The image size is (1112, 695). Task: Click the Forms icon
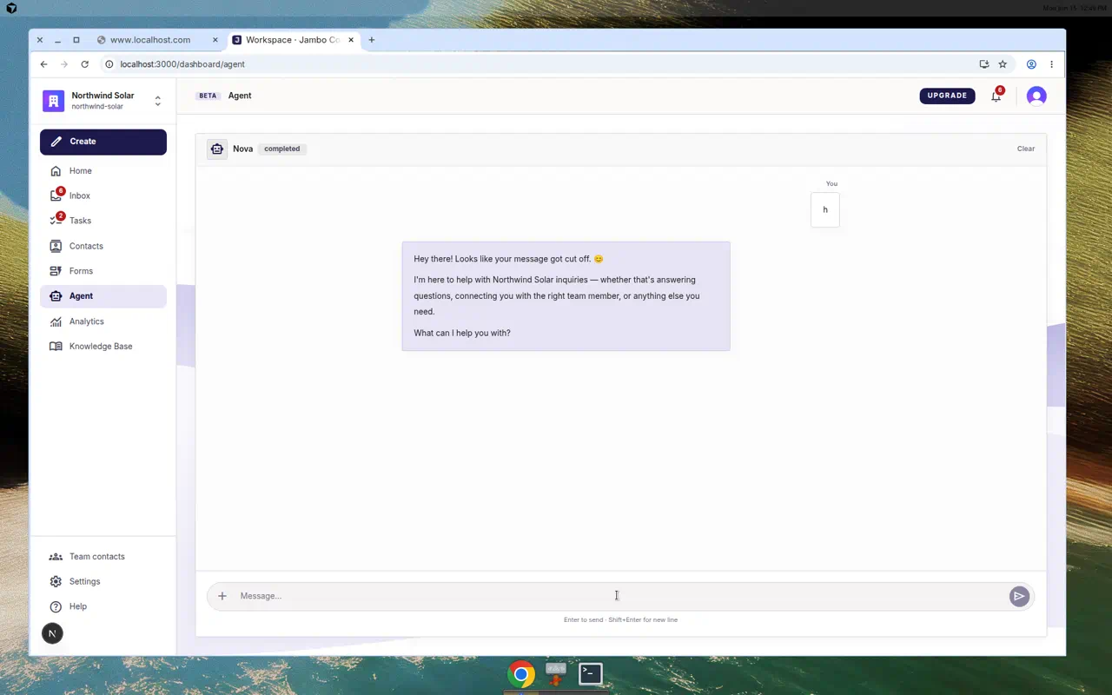pos(56,271)
